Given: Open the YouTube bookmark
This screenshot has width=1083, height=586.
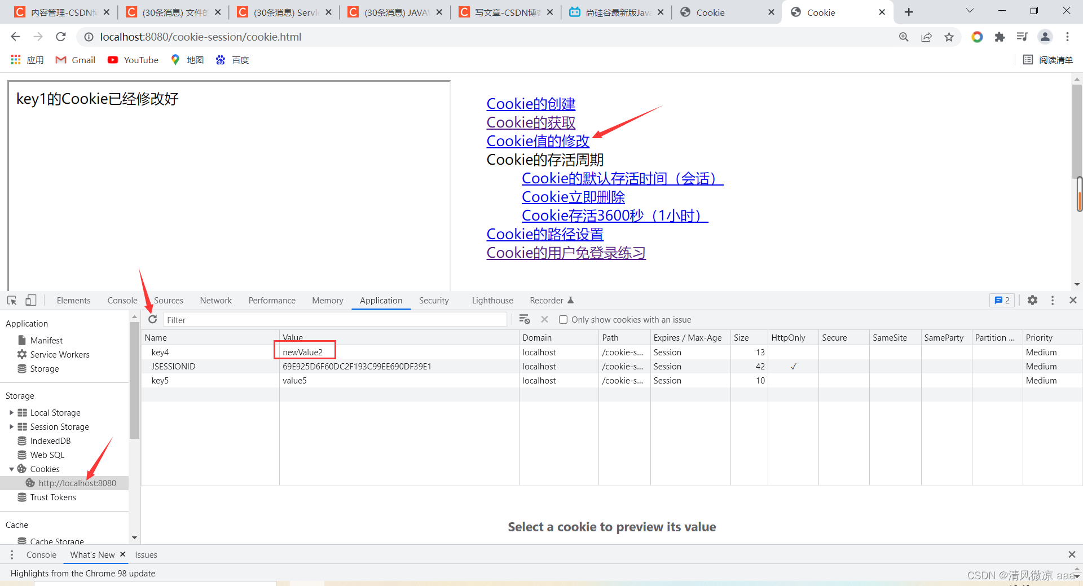Looking at the screenshot, I should tap(133, 60).
